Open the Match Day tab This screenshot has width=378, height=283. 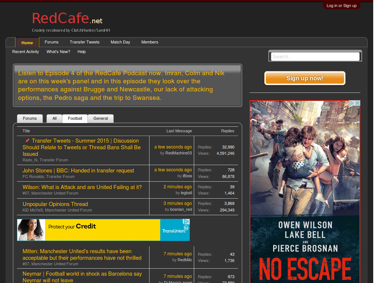click(120, 42)
